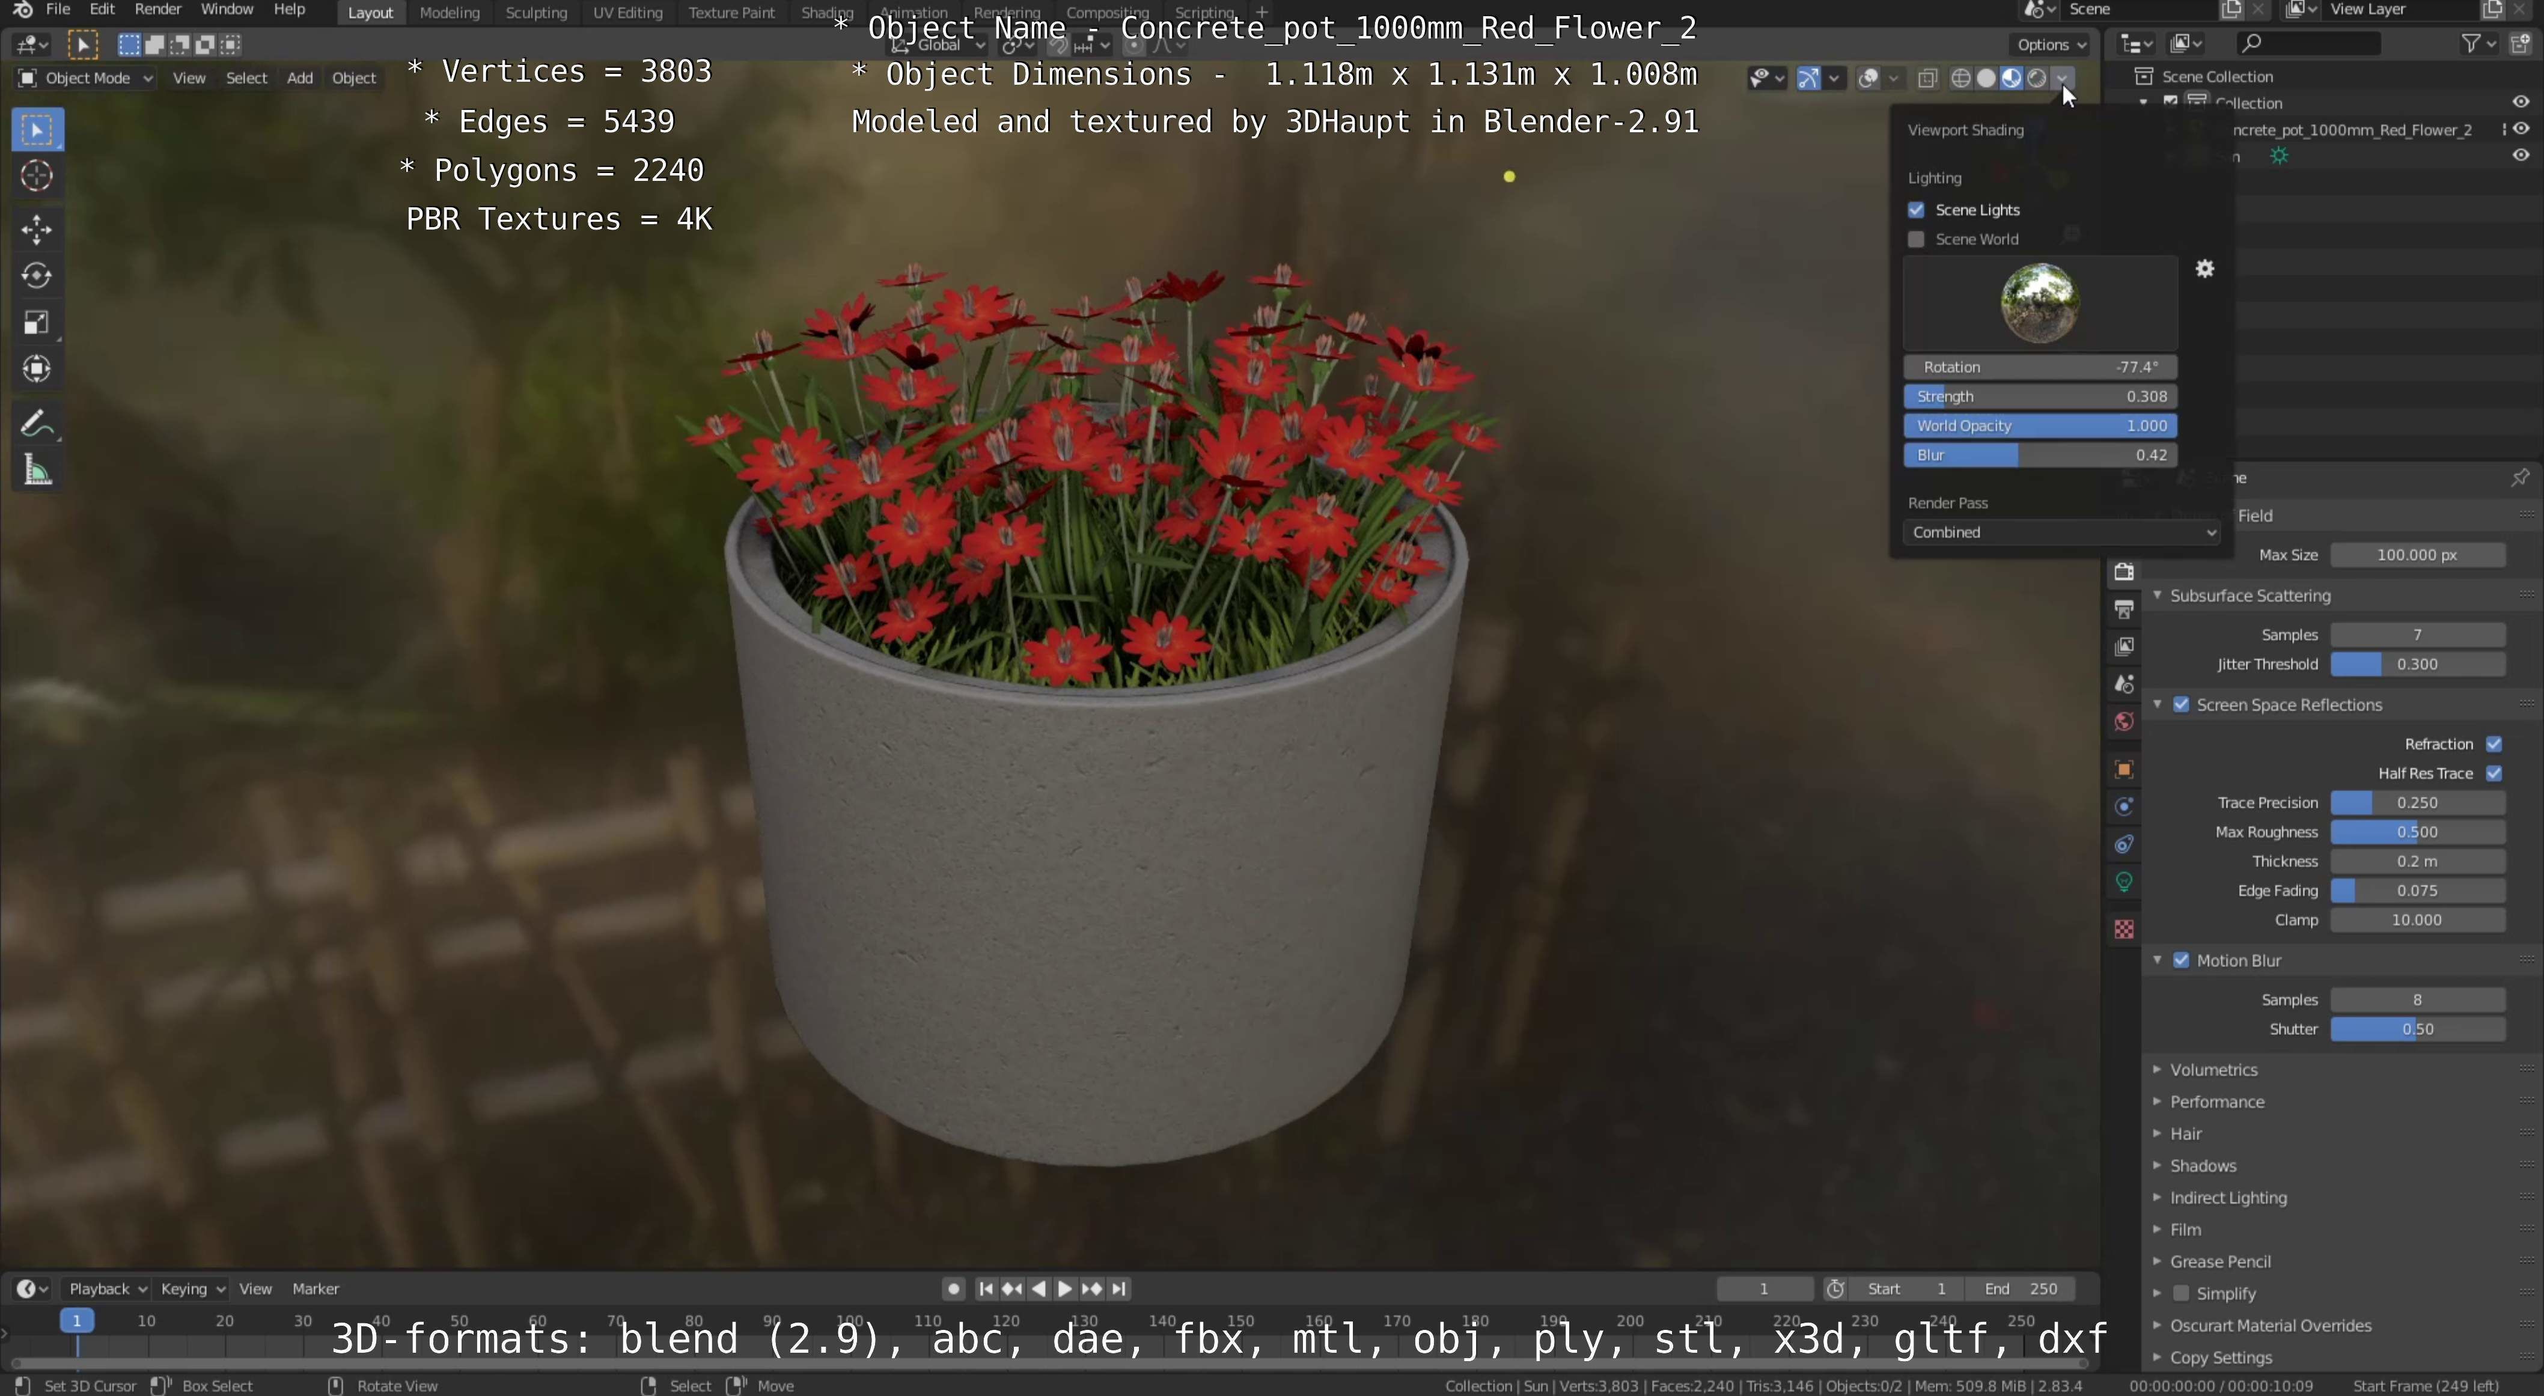Open Texture properties checker icon
The width and height of the screenshot is (2544, 1396).
click(x=2125, y=929)
